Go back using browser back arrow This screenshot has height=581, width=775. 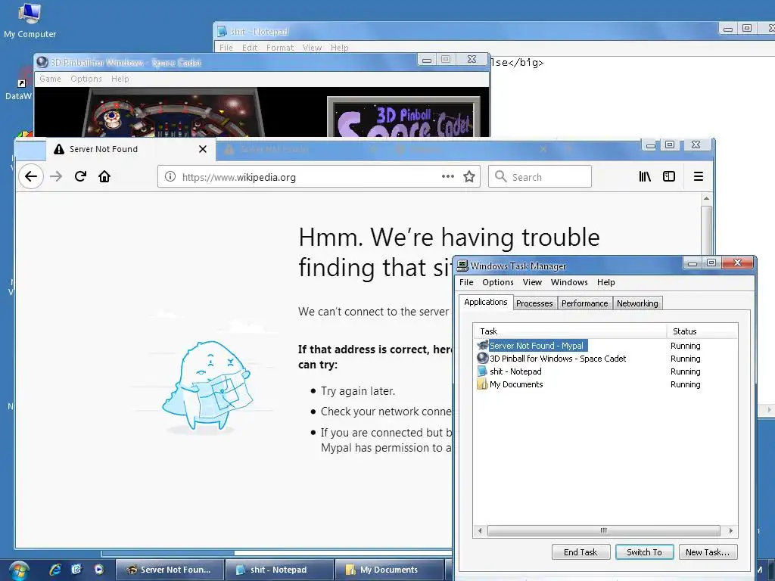[31, 176]
